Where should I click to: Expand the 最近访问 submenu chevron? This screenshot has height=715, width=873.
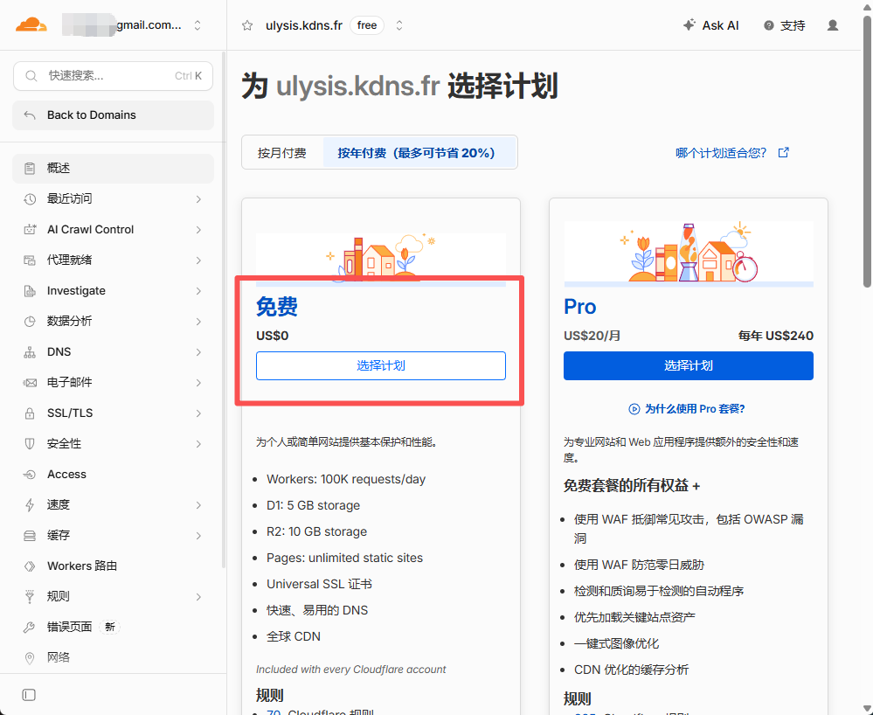coord(198,198)
